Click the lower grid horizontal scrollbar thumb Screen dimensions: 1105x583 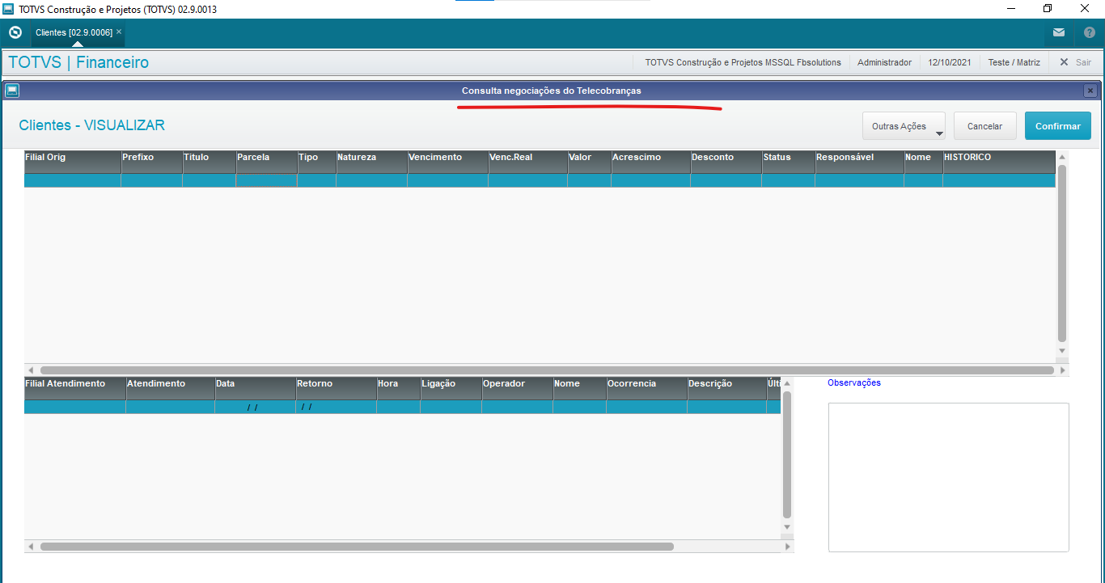[x=357, y=547]
